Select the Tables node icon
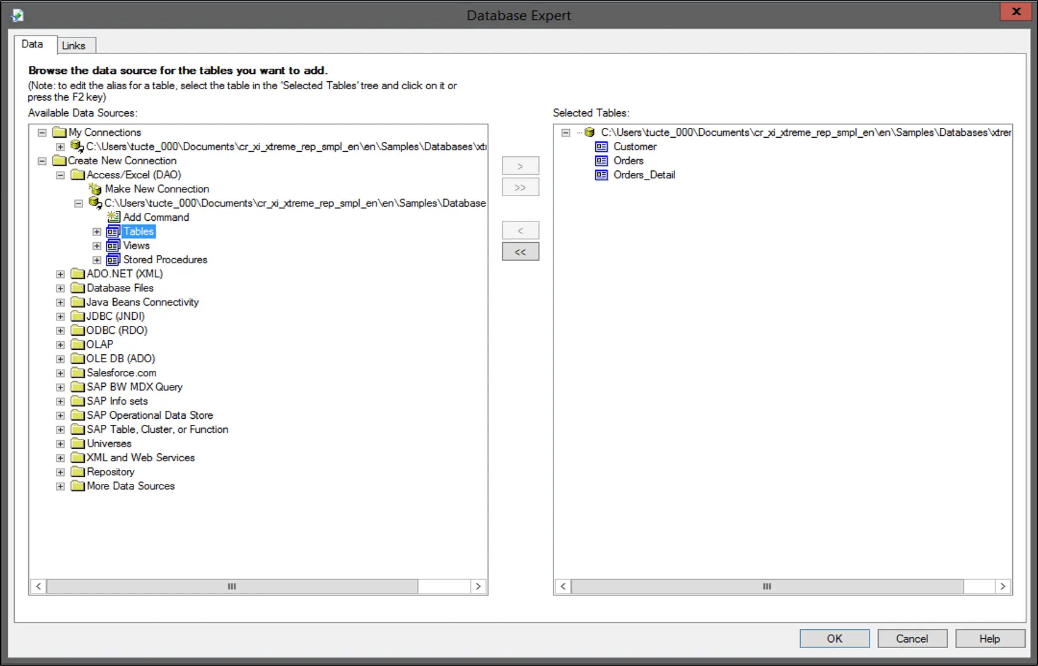This screenshot has width=1038, height=666. click(x=113, y=231)
